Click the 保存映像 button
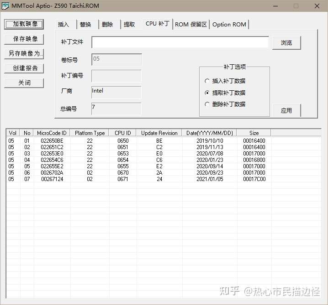Image resolution: width=328 pixels, height=305 pixels. click(24, 39)
